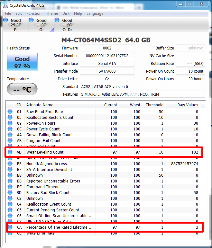Click the Features field with S.M.A.R.T.

click(x=142, y=94)
